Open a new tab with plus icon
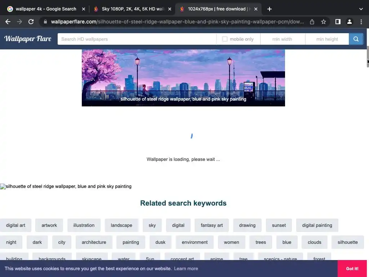Viewport: 369px width, 277px height. (270, 9)
